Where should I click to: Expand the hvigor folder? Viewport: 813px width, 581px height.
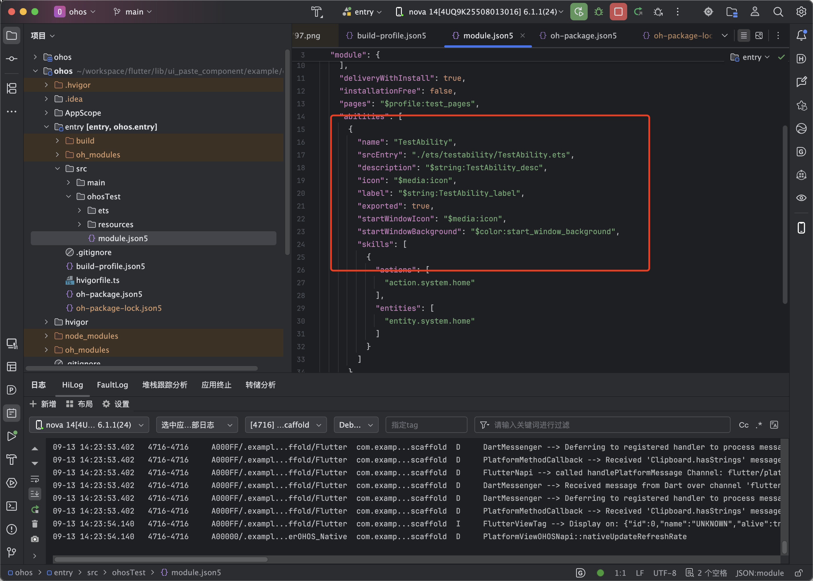click(x=46, y=322)
